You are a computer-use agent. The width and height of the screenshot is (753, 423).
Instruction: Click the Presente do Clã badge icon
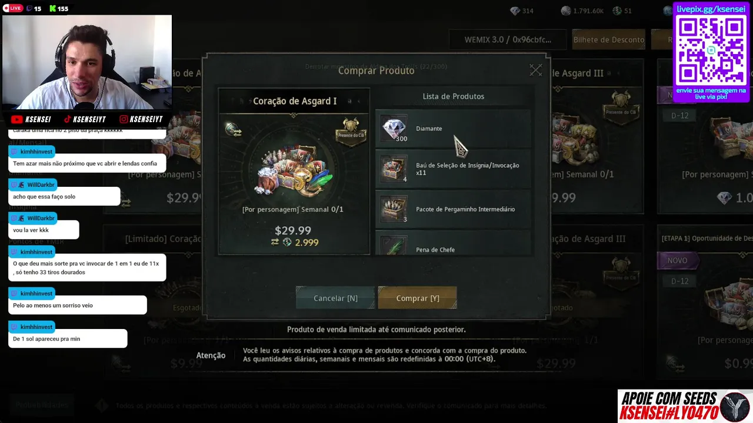[351, 129]
